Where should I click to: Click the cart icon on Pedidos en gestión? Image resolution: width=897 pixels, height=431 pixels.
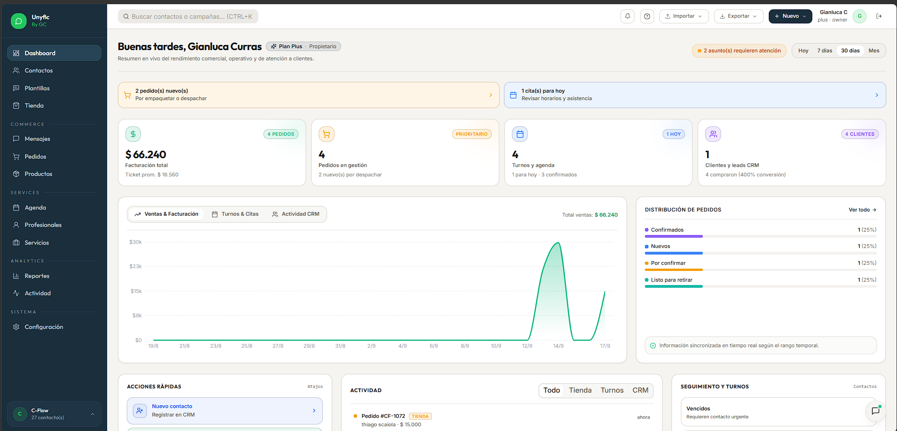(327, 134)
